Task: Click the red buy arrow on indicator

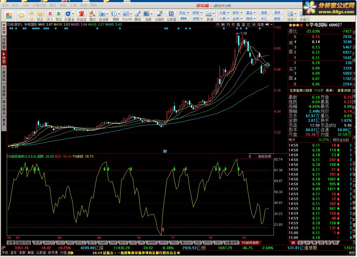Action: pyautogui.click(x=163, y=230)
